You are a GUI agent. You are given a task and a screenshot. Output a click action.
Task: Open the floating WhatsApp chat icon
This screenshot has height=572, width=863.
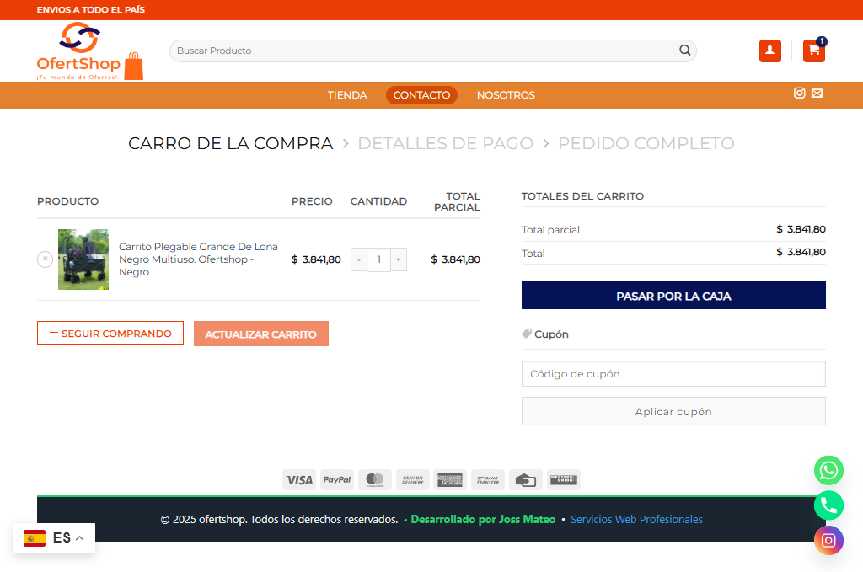tap(828, 471)
